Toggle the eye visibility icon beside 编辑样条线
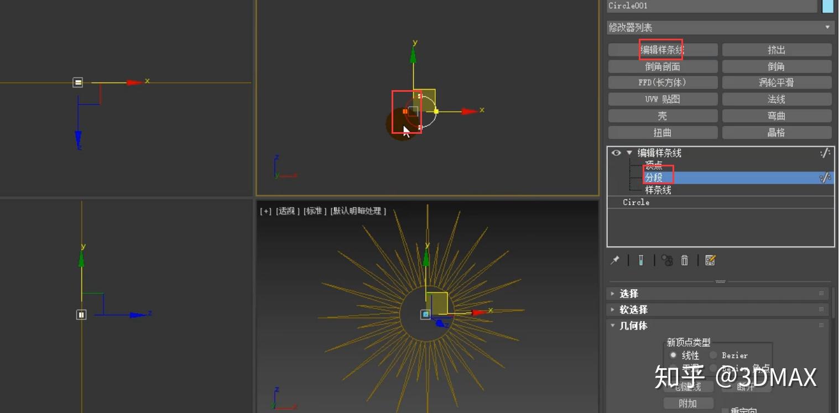This screenshot has width=839, height=413. (x=616, y=153)
